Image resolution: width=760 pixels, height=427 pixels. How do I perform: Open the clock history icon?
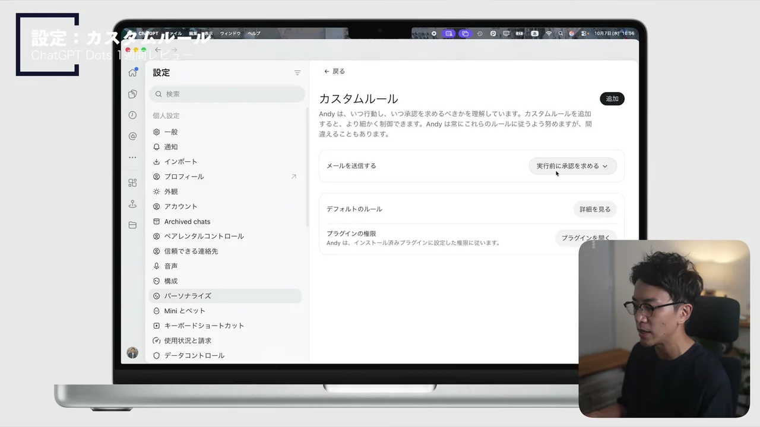click(132, 115)
